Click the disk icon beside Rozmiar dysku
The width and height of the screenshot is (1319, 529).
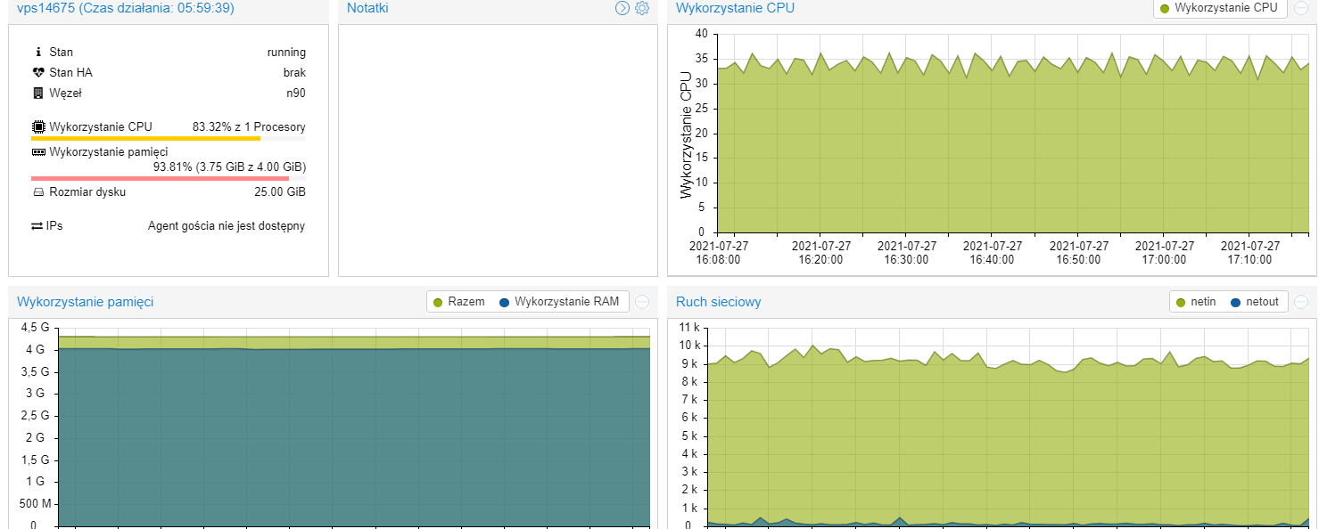click(x=38, y=192)
